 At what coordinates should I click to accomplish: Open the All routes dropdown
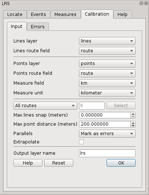(x=45, y=106)
